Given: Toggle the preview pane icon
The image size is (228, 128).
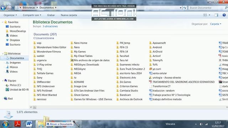Looking at the screenshot, I should (216, 15).
